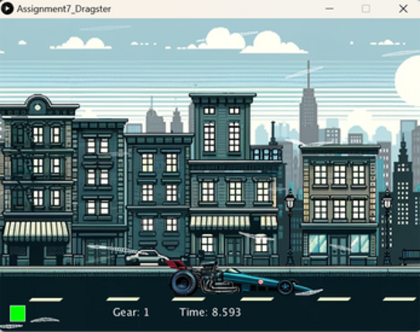Minimize the Assignment7_Dragster window
Viewport: 420px width, 332px height.
click(330, 8)
